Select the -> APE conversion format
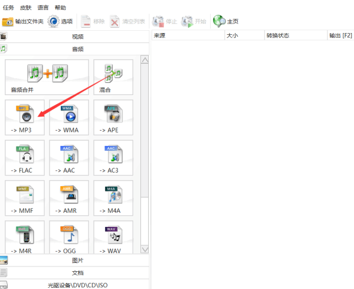 [x=113, y=118]
